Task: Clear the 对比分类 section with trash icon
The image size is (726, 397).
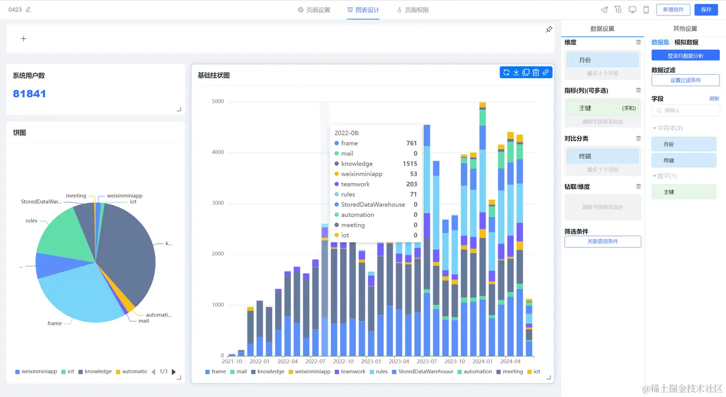Action: (x=638, y=138)
